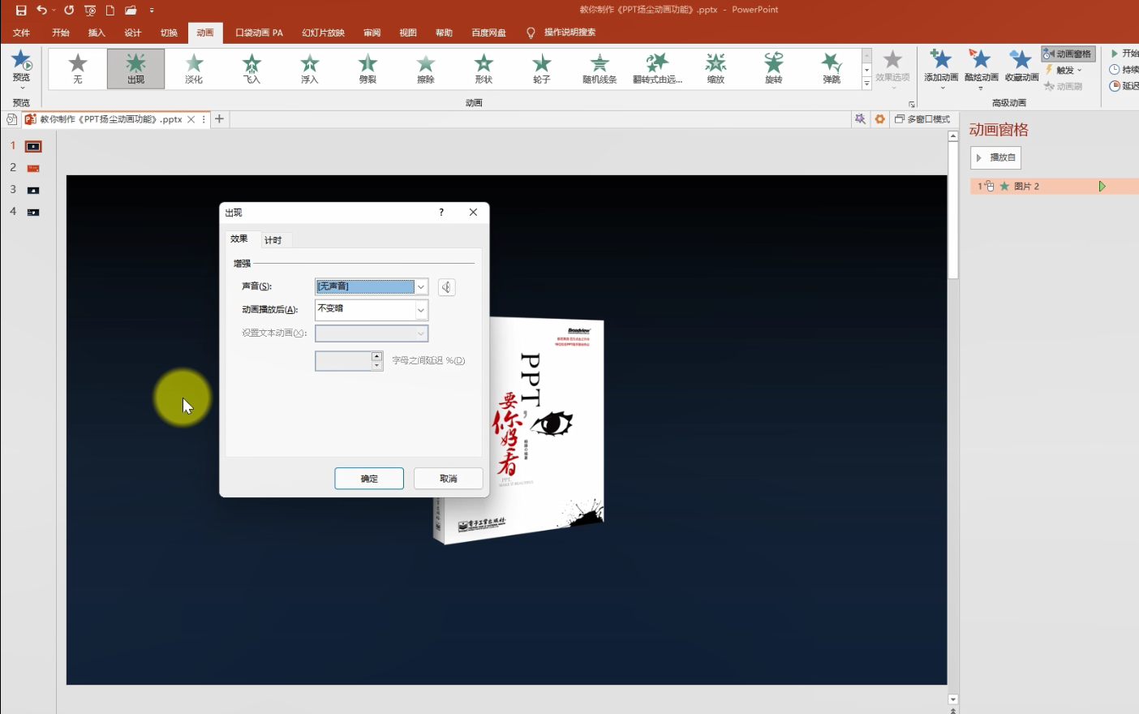1139x714 pixels.
Task: Select the 出现 animation effect
Action: point(135,68)
